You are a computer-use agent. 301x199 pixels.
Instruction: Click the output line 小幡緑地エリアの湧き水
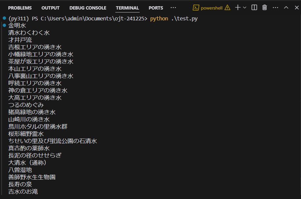(41, 55)
